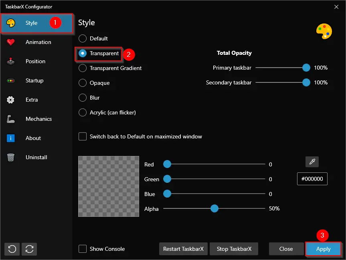Click the Primary taskbar 100% value

pos(321,68)
